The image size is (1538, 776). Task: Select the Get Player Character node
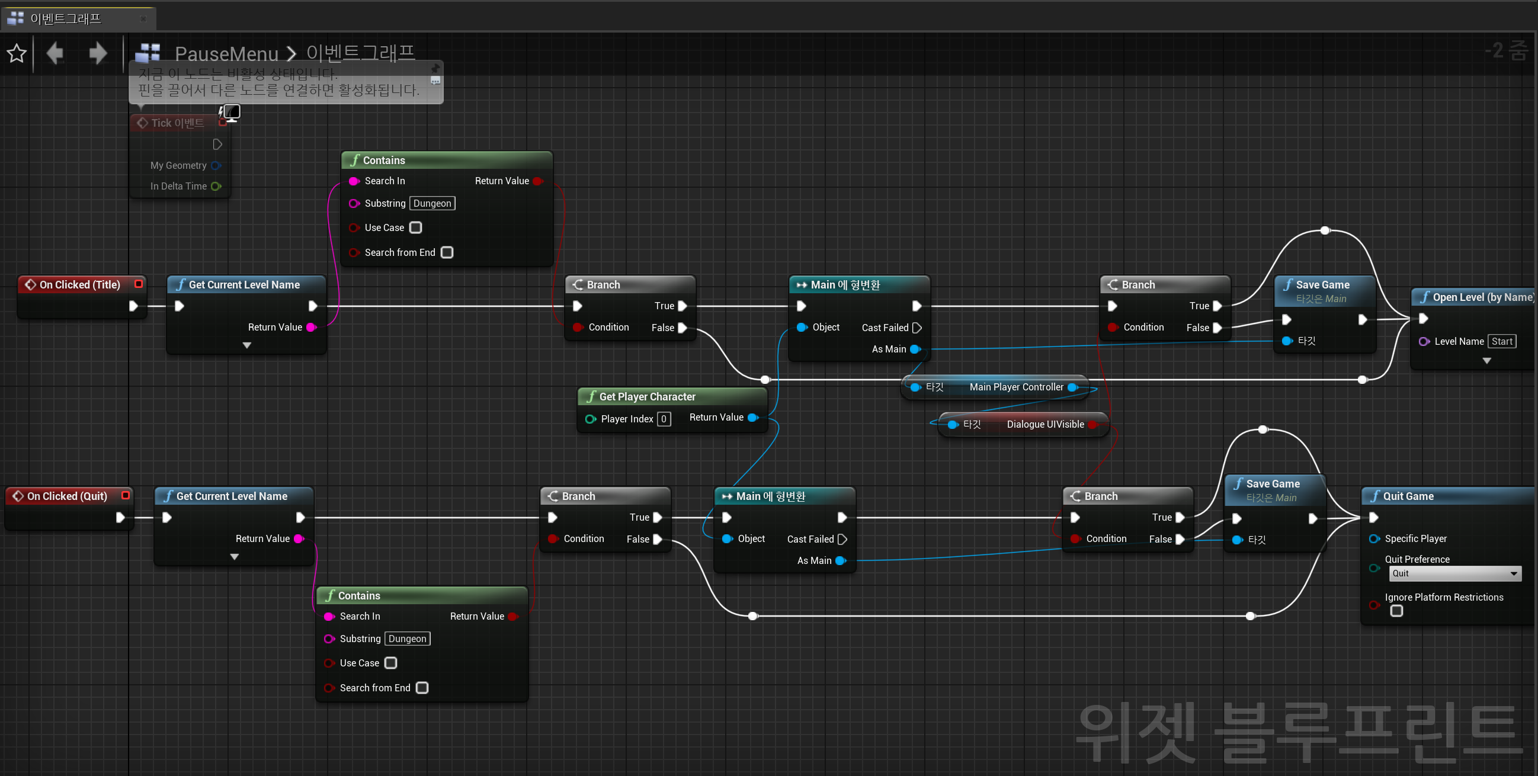646,396
